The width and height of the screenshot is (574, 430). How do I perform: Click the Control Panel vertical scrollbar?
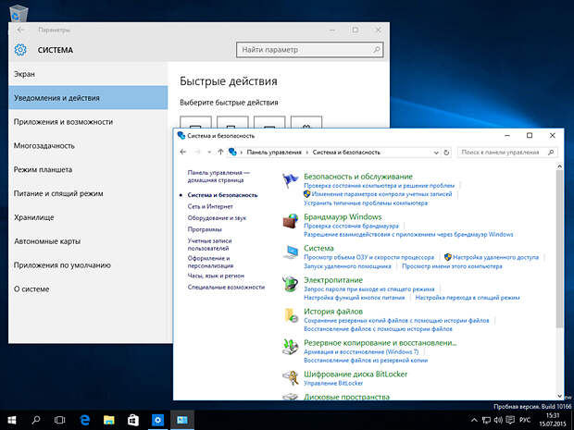coord(559,249)
